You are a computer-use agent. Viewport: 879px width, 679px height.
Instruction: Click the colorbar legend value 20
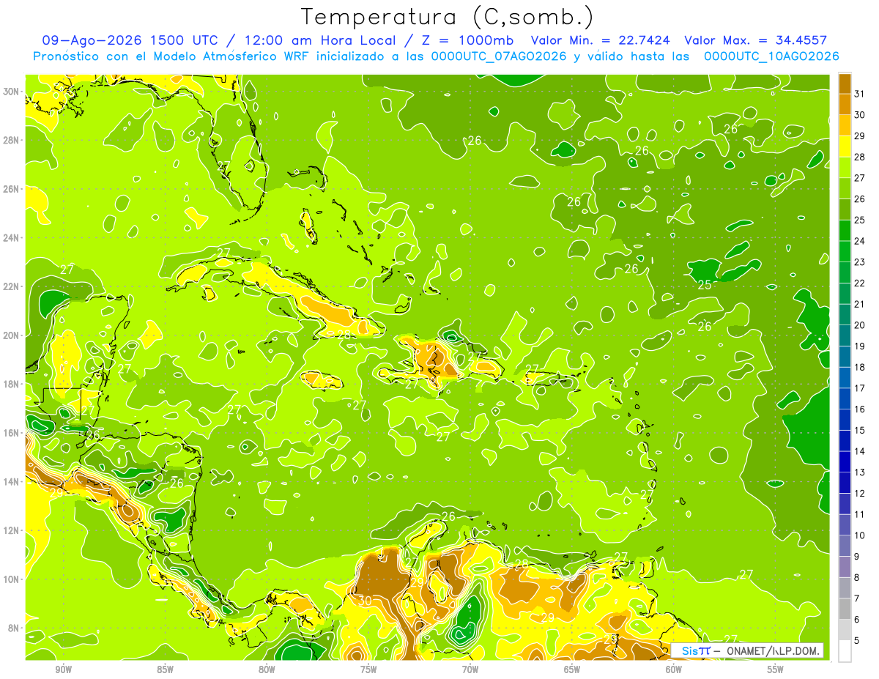pyautogui.click(x=860, y=325)
